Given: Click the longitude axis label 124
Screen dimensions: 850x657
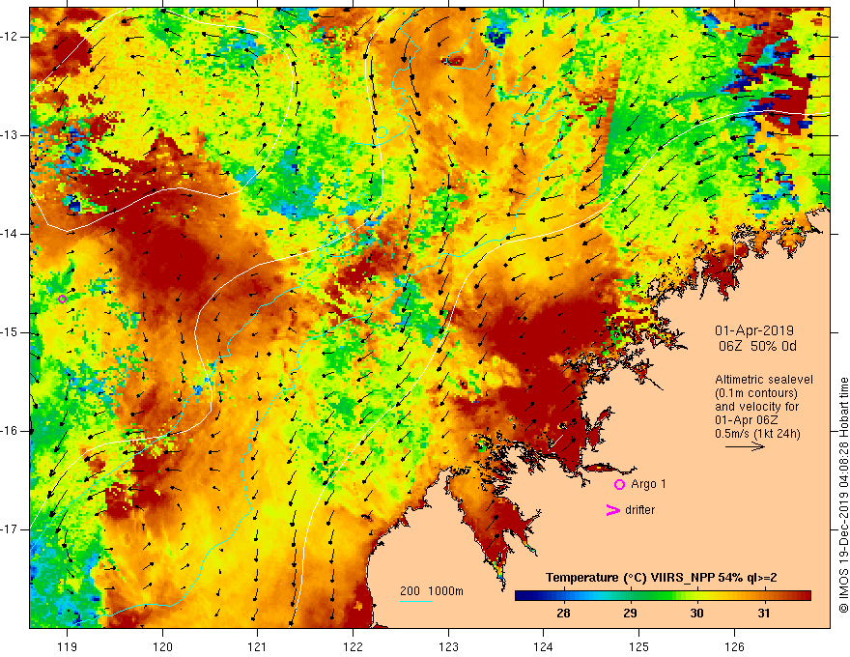Looking at the screenshot, I should (543, 646).
